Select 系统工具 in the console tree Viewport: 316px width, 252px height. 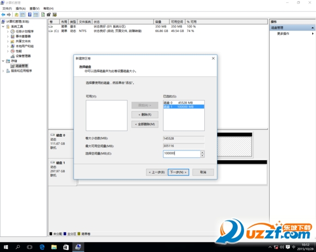click(17, 27)
